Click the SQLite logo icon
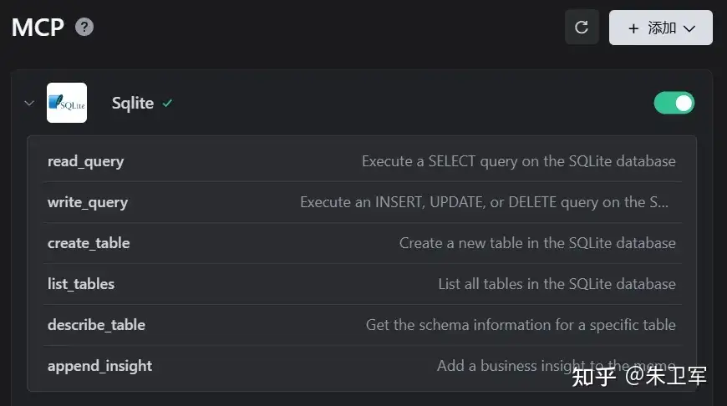This screenshot has width=727, height=406. 67,103
